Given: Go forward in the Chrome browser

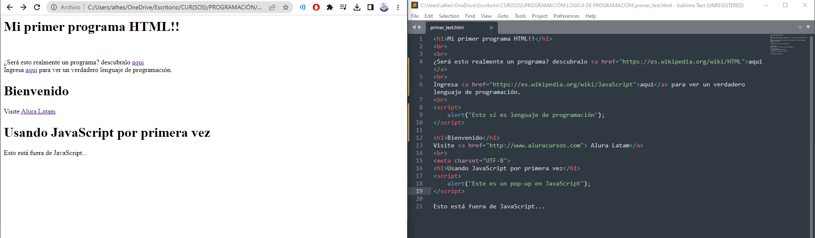Looking at the screenshot, I should point(23,7).
